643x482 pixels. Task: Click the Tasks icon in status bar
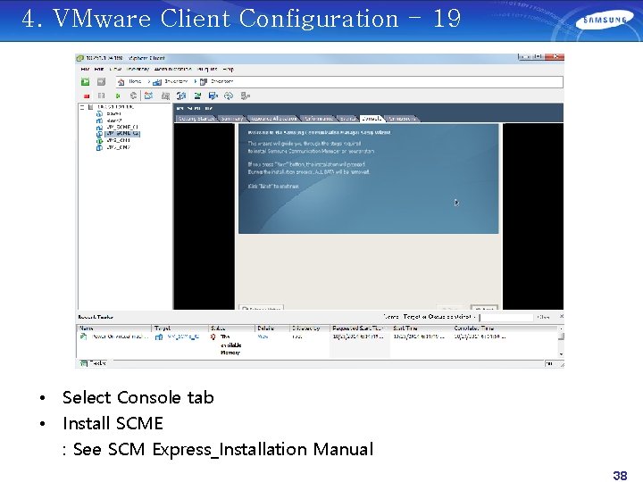click(84, 363)
